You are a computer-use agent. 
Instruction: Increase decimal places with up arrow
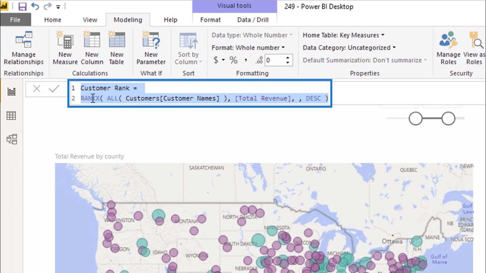click(x=288, y=57)
